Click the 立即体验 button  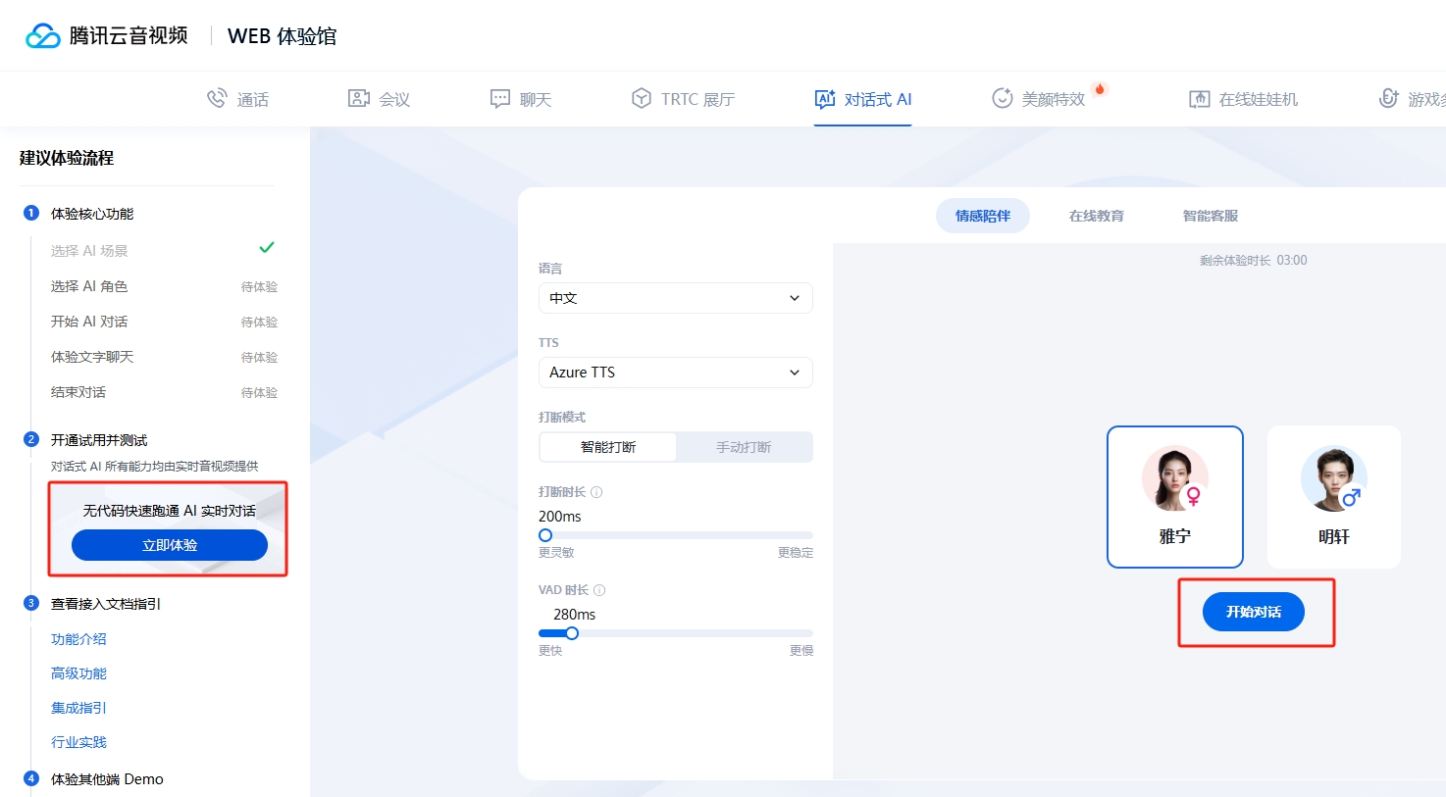[170, 545]
